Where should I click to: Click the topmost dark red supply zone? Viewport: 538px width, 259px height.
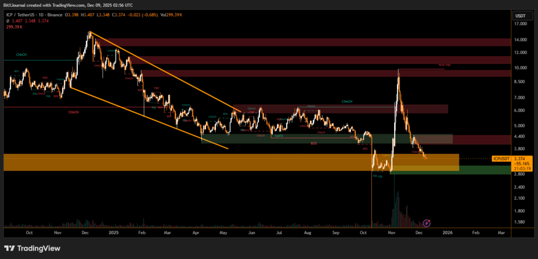pos(315,42)
